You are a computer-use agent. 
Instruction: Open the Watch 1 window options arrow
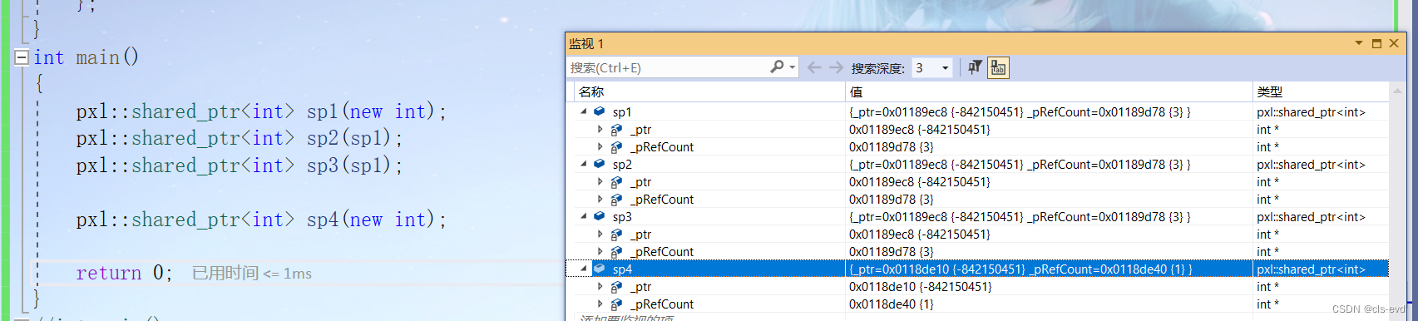point(1359,43)
